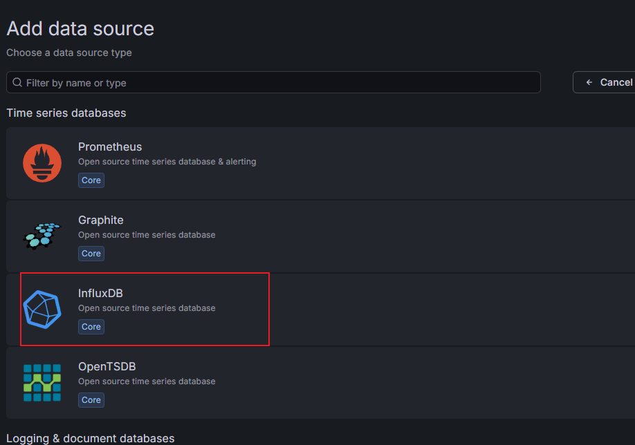Select the Graphite data source title
The image size is (635, 445).
[101, 220]
